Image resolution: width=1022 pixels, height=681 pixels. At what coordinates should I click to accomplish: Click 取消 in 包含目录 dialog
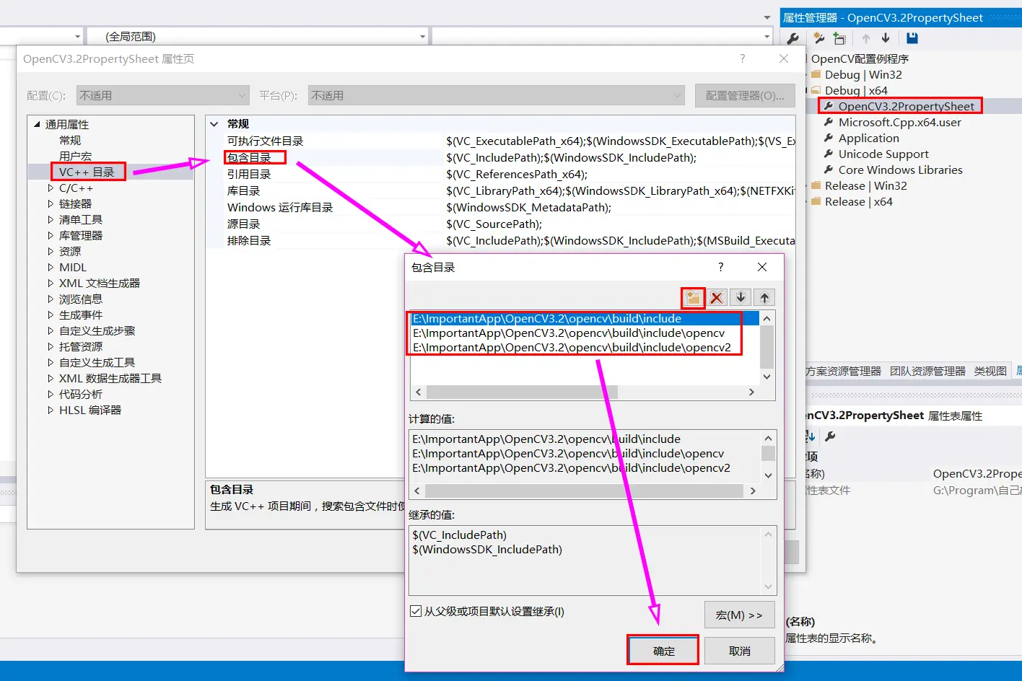(740, 651)
